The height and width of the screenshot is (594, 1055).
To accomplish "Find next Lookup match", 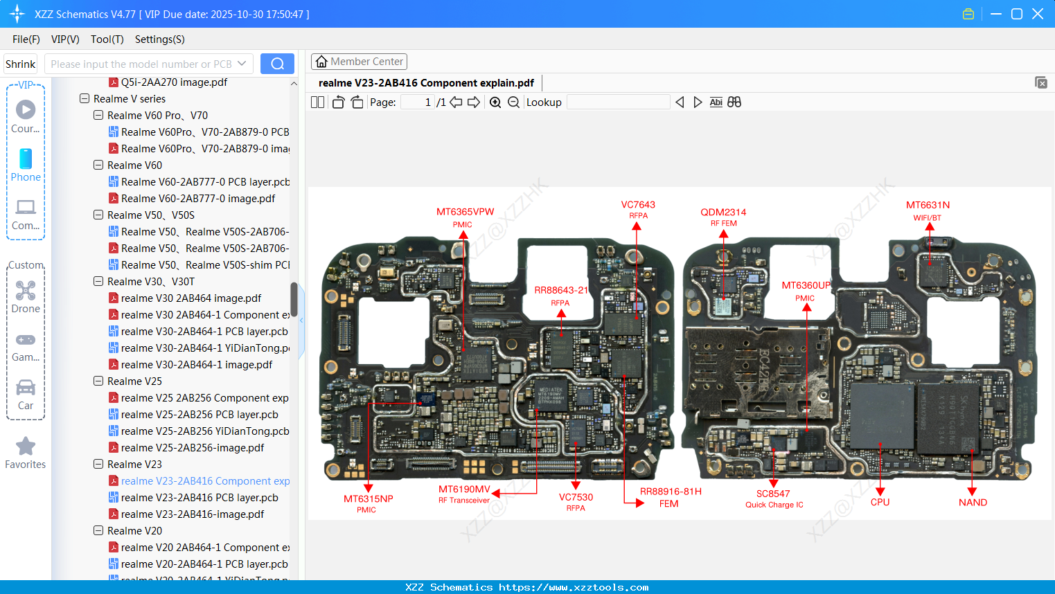I will tap(698, 102).
